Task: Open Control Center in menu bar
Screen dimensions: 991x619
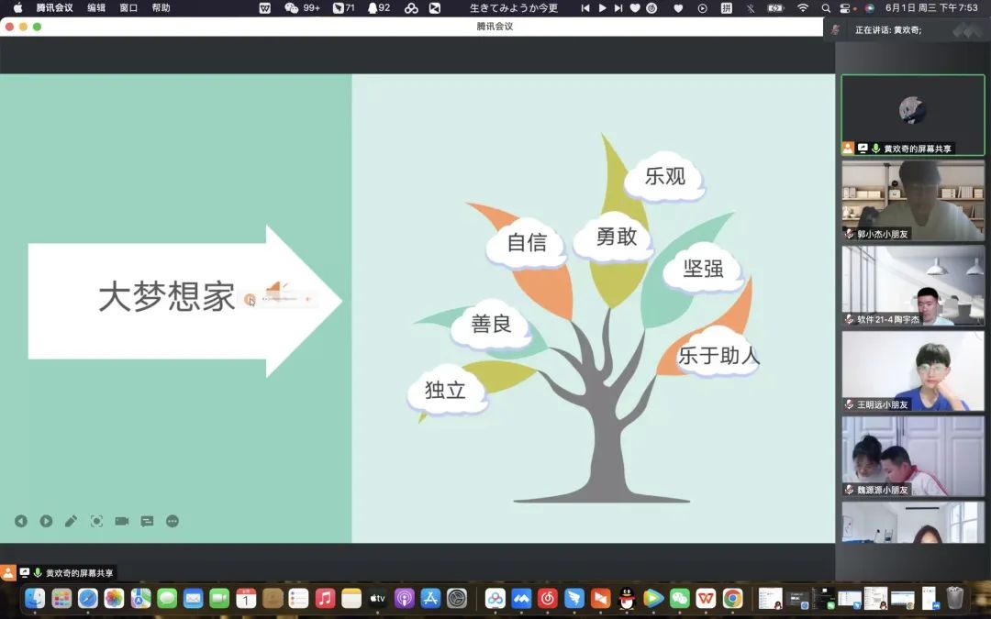Action: 846,7
